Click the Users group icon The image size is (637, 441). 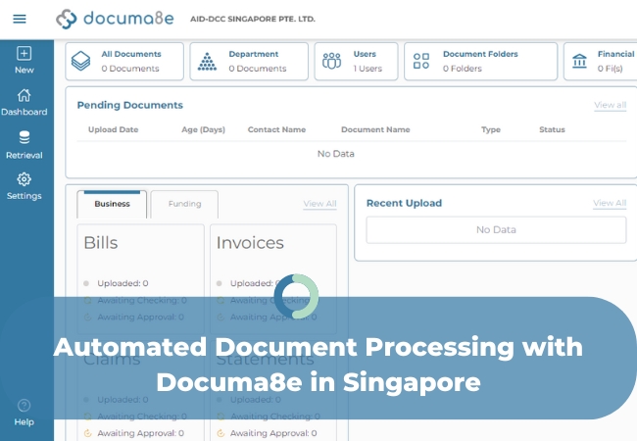click(331, 61)
